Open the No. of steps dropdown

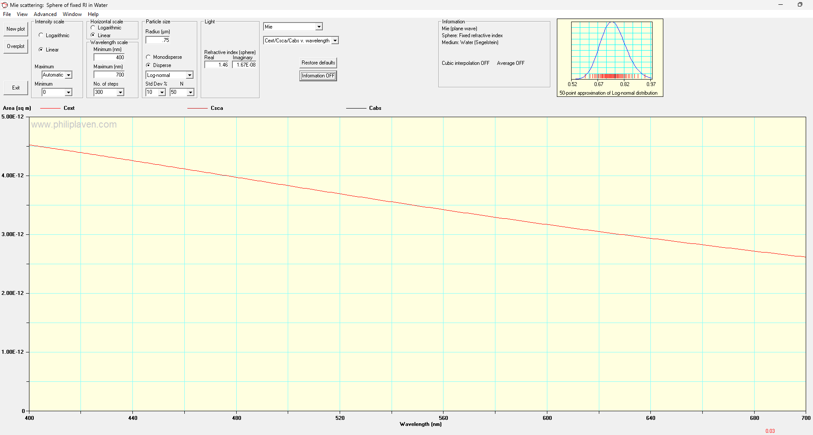point(120,93)
